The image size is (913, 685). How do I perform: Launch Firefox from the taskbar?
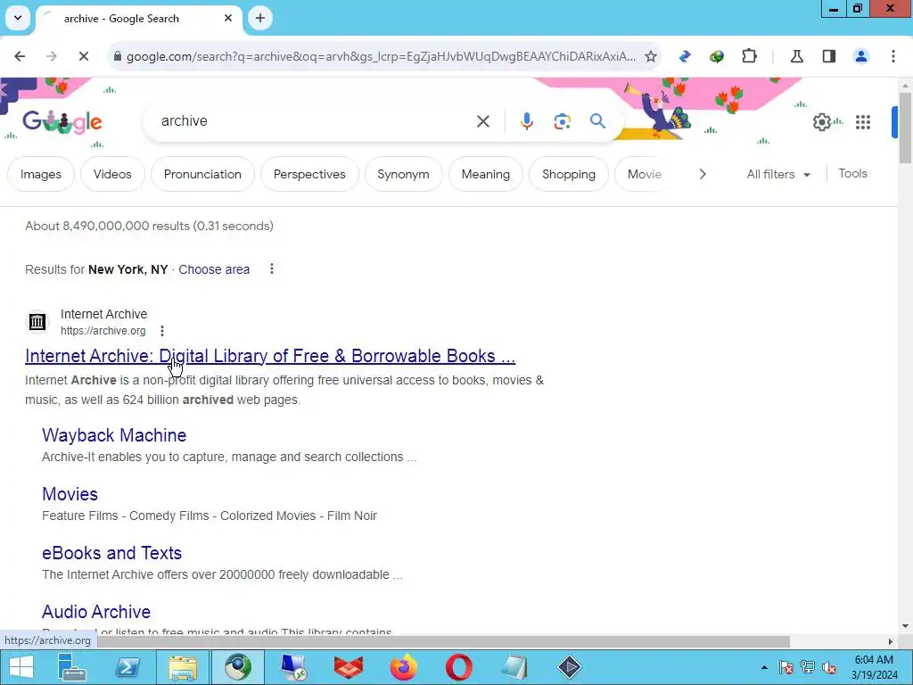tap(404, 667)
